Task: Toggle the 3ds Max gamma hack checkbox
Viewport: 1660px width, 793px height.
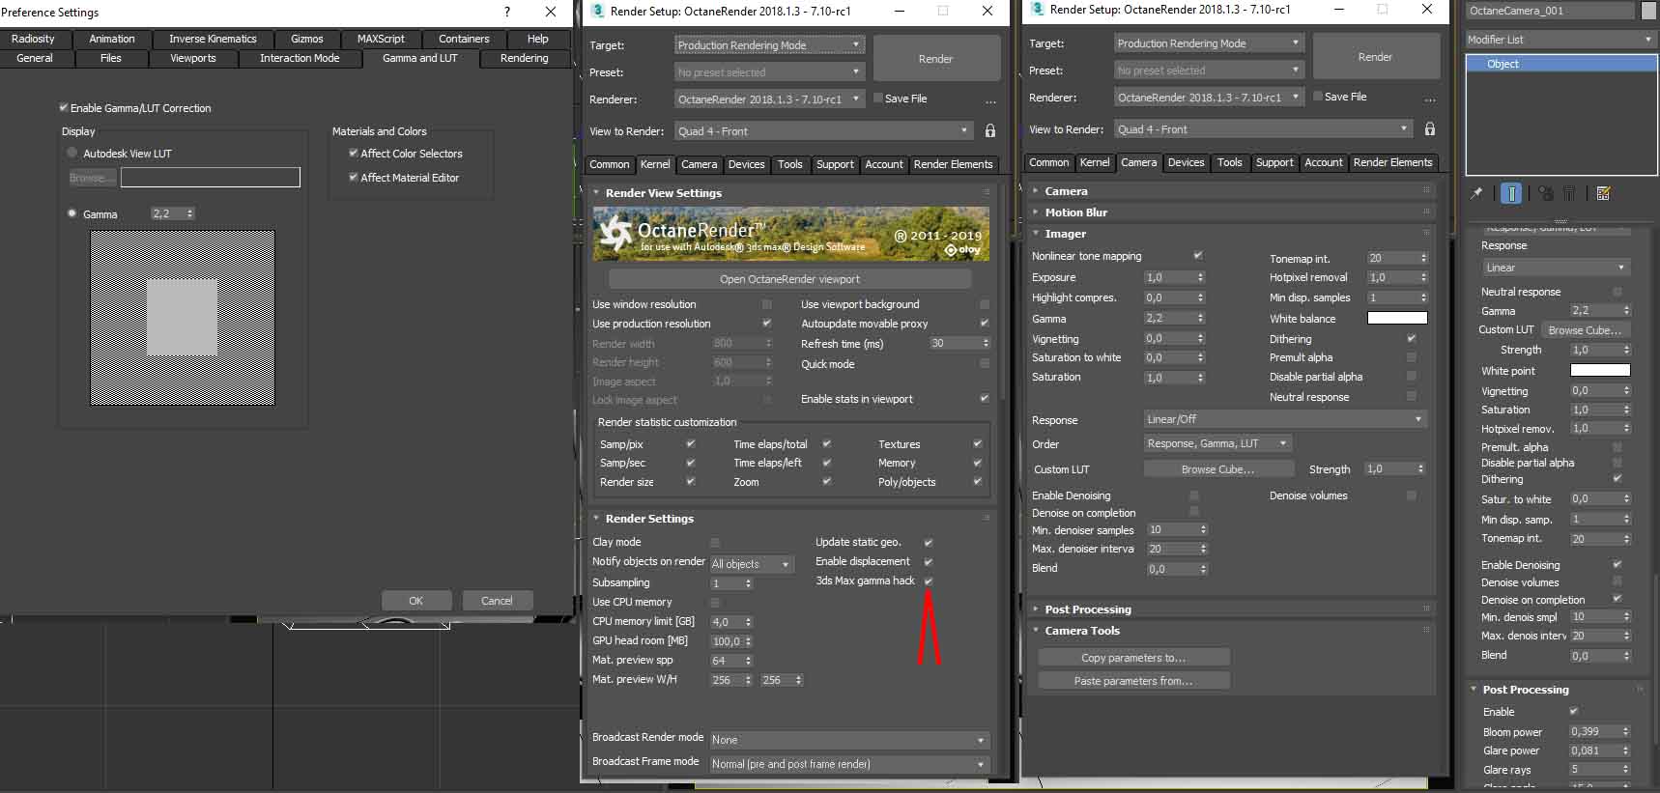Action: (x=929, y=581)
